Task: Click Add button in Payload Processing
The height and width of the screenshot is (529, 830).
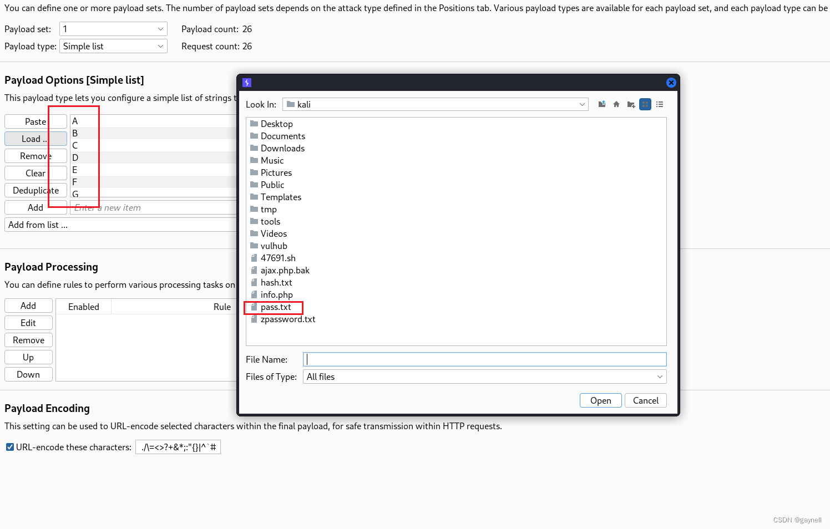Action: (x=28, y=306)
